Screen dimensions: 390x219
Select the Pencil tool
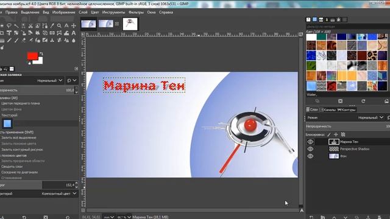tap(9, 40)
